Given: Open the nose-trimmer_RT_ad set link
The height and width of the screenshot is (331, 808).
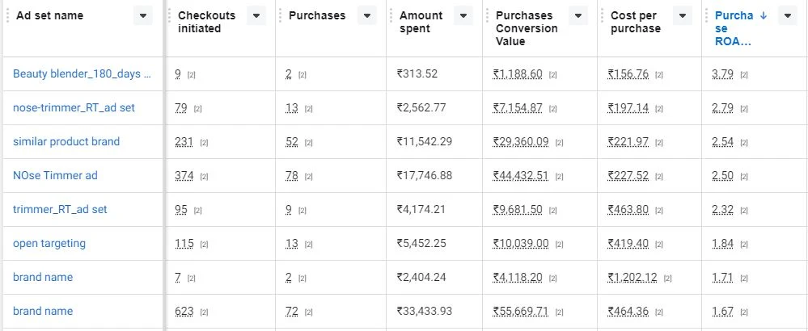Looking at the screenshot, I should (74, 107).
